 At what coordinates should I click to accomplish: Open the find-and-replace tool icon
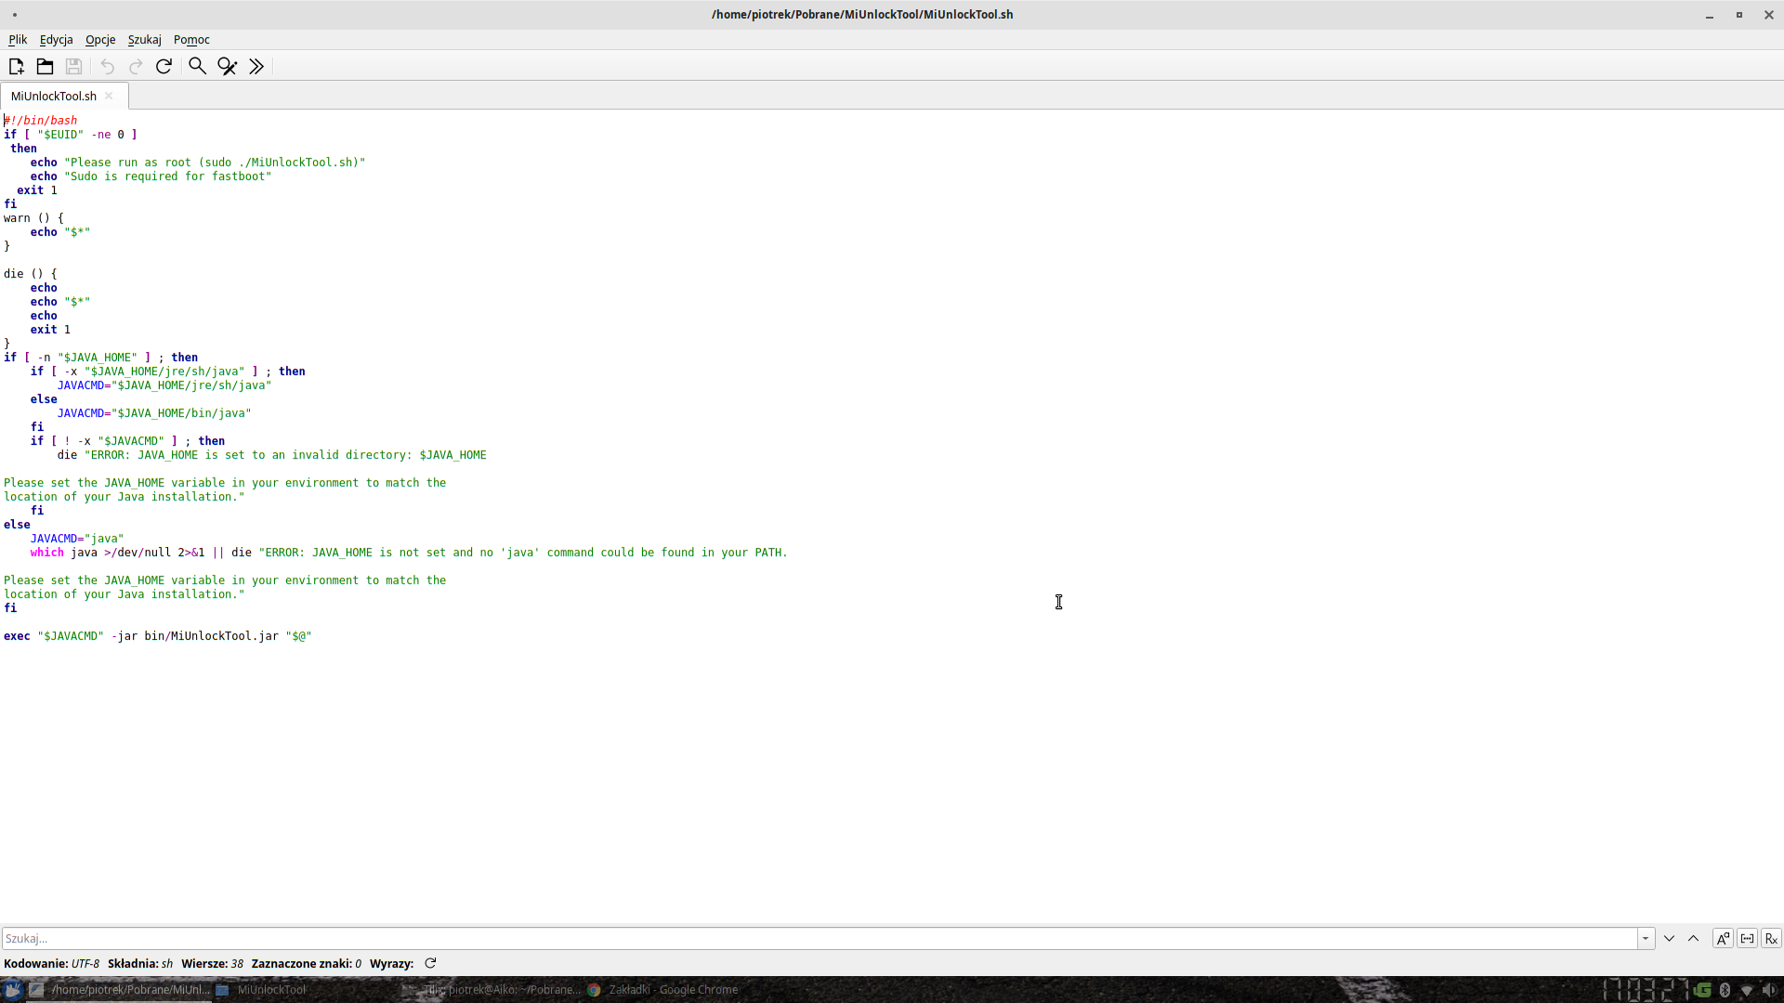click(227, 66)
